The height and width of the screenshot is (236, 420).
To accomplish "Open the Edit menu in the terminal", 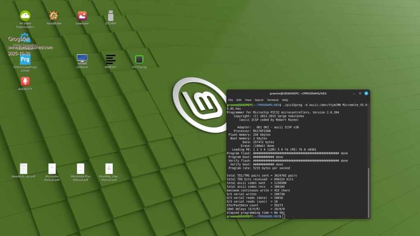I will tap(239, 100).
